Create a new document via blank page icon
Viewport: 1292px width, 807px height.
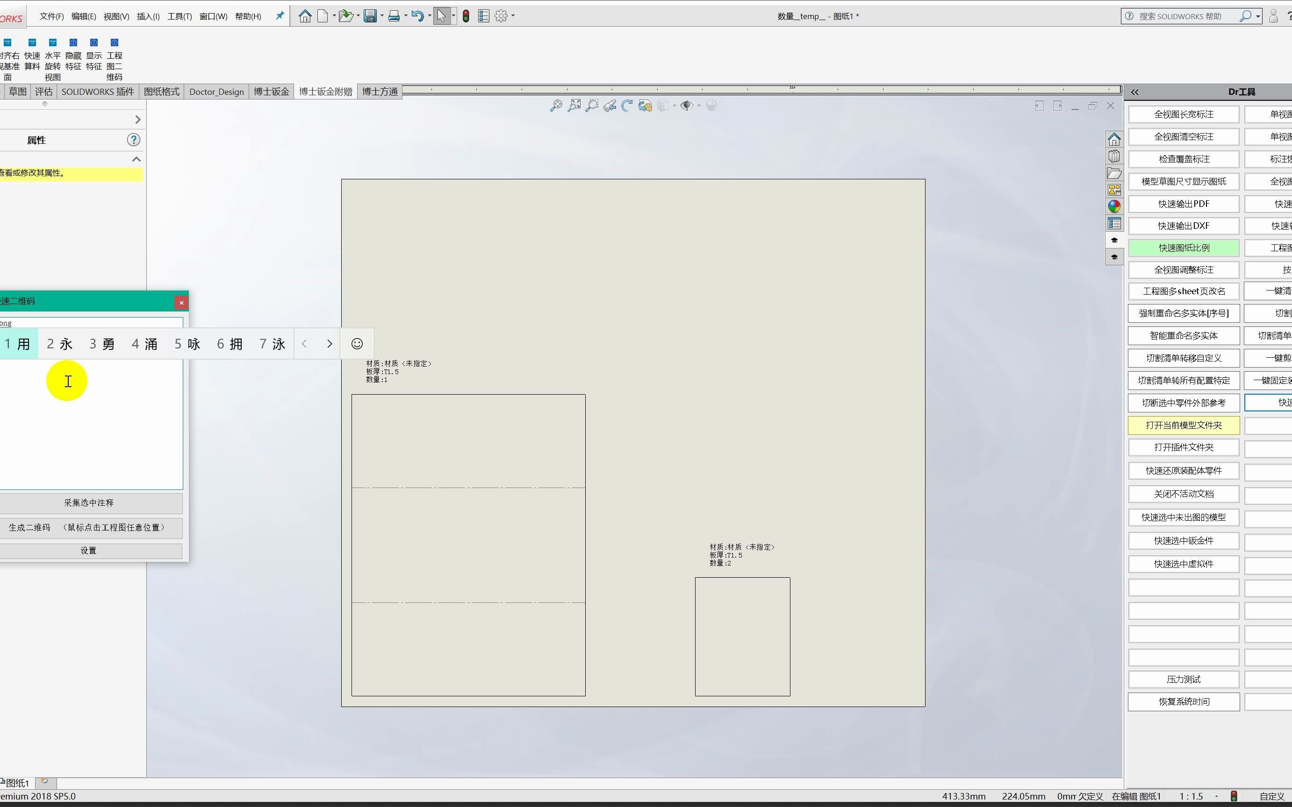click(322, 16)
